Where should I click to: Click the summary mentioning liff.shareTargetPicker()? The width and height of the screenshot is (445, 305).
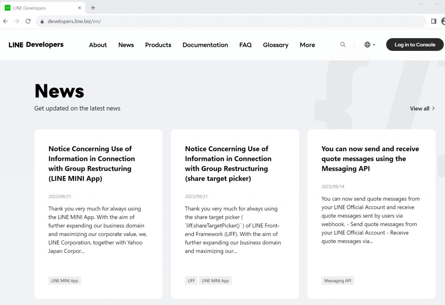(233, 230)
